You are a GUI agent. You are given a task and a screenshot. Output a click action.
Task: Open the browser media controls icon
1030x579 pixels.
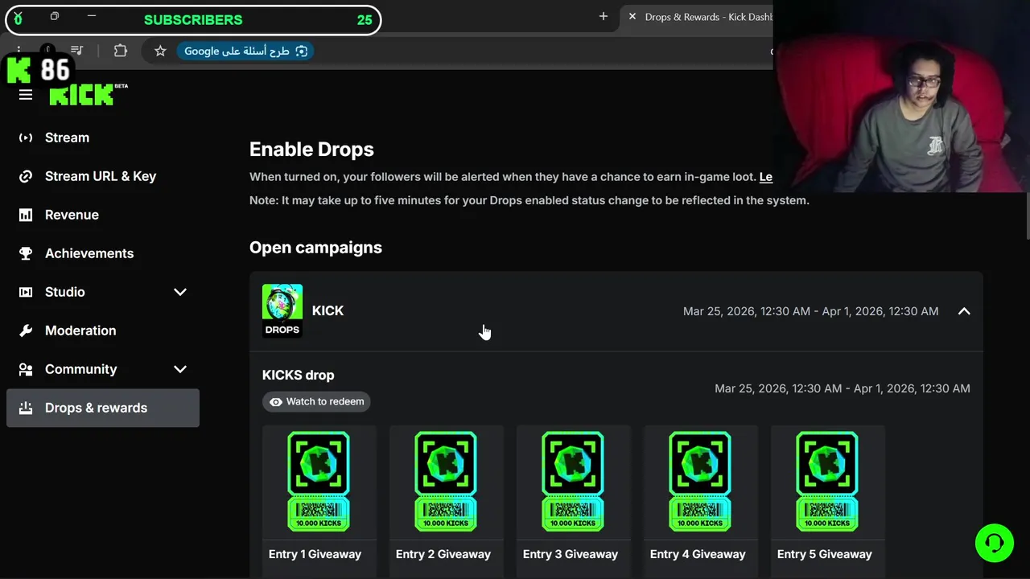(76, 51)
